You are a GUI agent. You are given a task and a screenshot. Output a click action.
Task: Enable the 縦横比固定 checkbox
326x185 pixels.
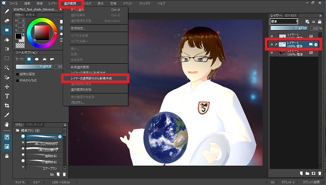pyautogui.click(x=18, y=74)
